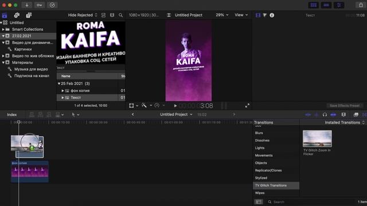Click the browser search magnifier icon
367x206 pixels.
[x=121, y=15]
